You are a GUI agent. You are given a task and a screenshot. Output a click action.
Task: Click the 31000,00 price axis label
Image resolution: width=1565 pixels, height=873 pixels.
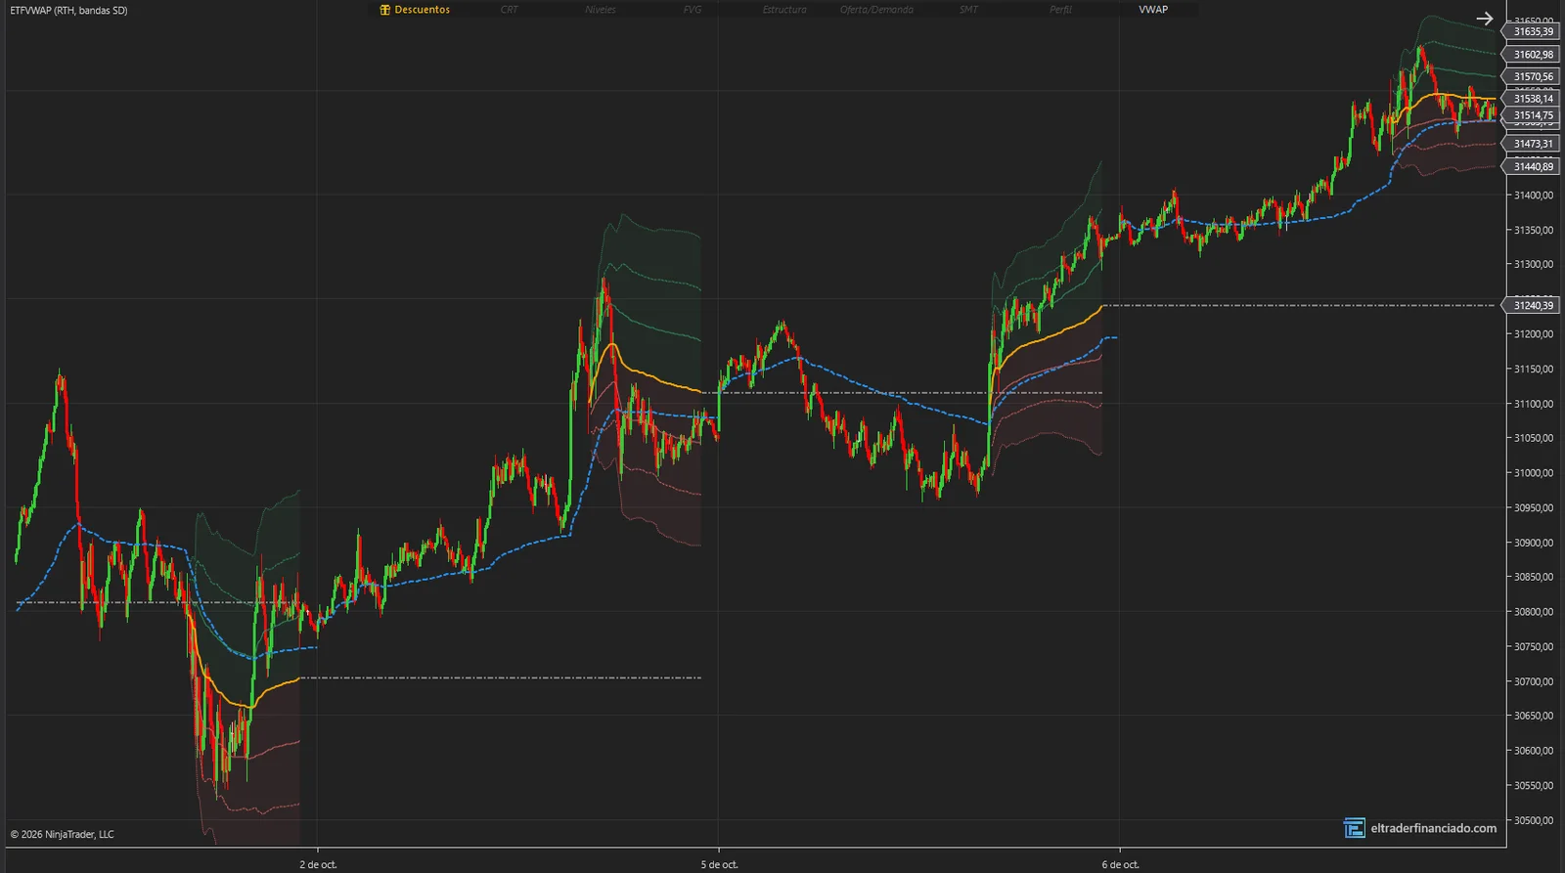(x=1534, y=473)
